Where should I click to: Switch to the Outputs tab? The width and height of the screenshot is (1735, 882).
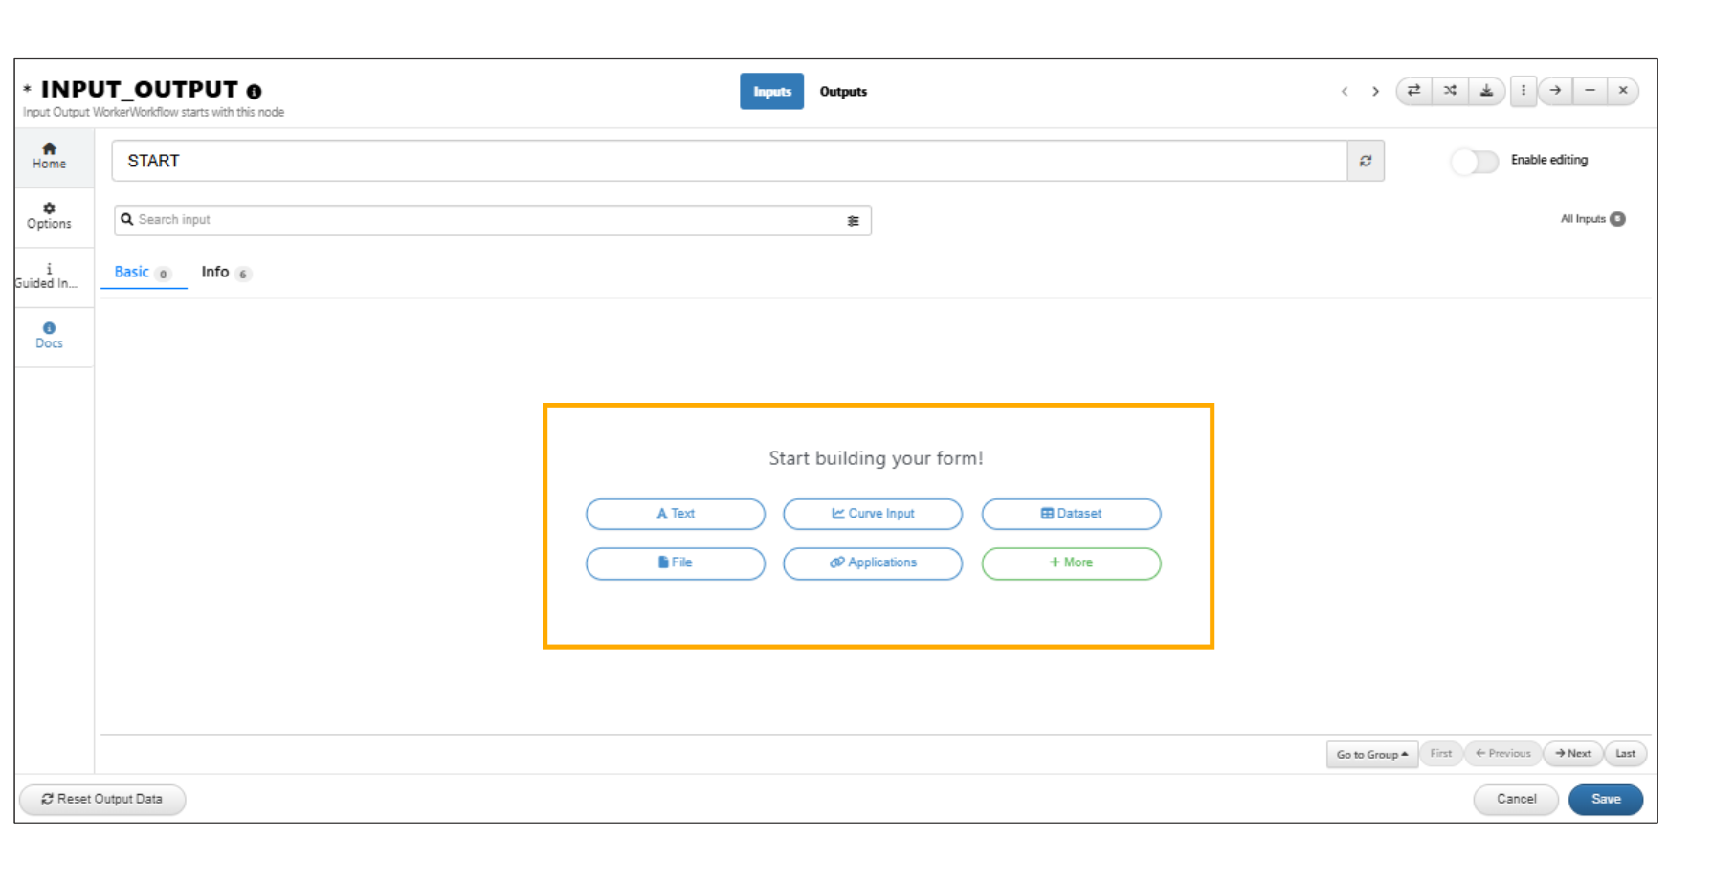[x=843, y=92]
